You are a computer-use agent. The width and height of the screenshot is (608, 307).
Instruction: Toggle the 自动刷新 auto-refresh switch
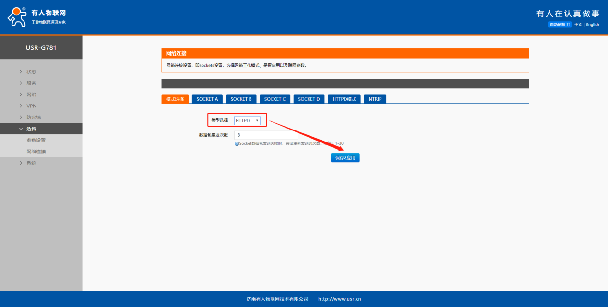(560, 24)
